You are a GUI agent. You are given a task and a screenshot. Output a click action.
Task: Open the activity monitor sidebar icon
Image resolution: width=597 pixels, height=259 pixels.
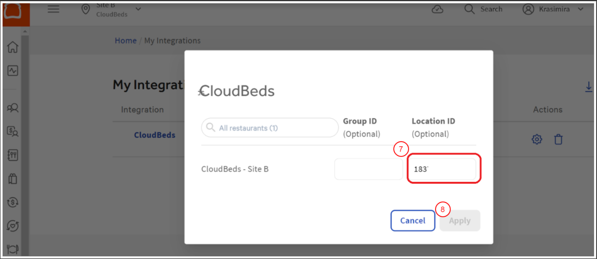tap(13, 71)
